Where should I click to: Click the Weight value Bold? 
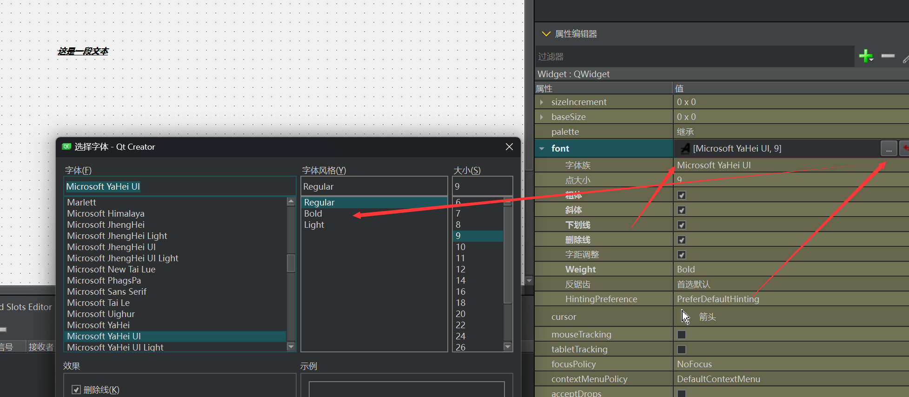coord(686,269)
